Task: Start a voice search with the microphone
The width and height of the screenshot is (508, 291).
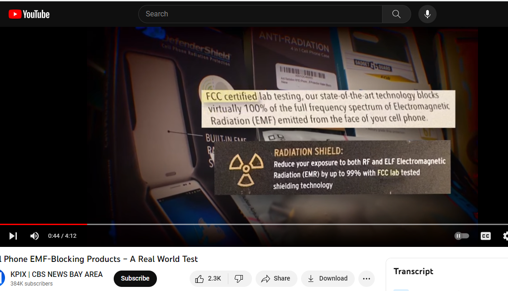Action: [x=427, y=14]
